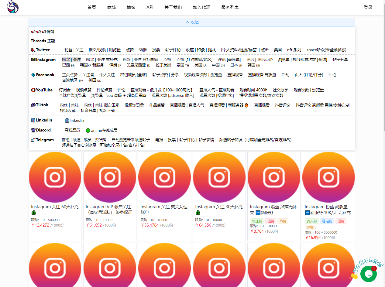Click the 稳定粉 tag

coord(327,221)
